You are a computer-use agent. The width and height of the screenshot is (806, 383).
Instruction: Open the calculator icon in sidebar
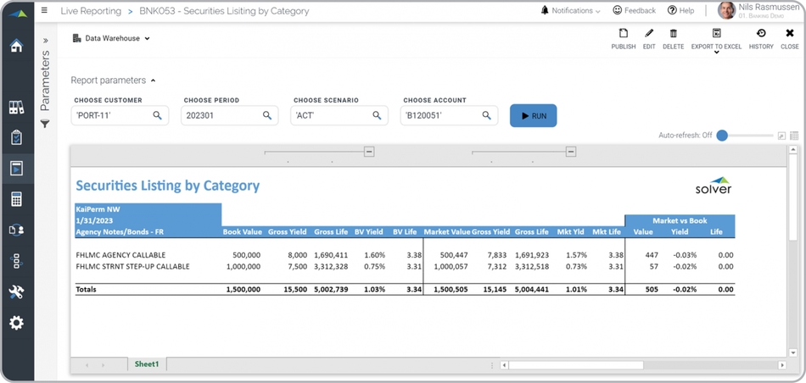[16, 199]
